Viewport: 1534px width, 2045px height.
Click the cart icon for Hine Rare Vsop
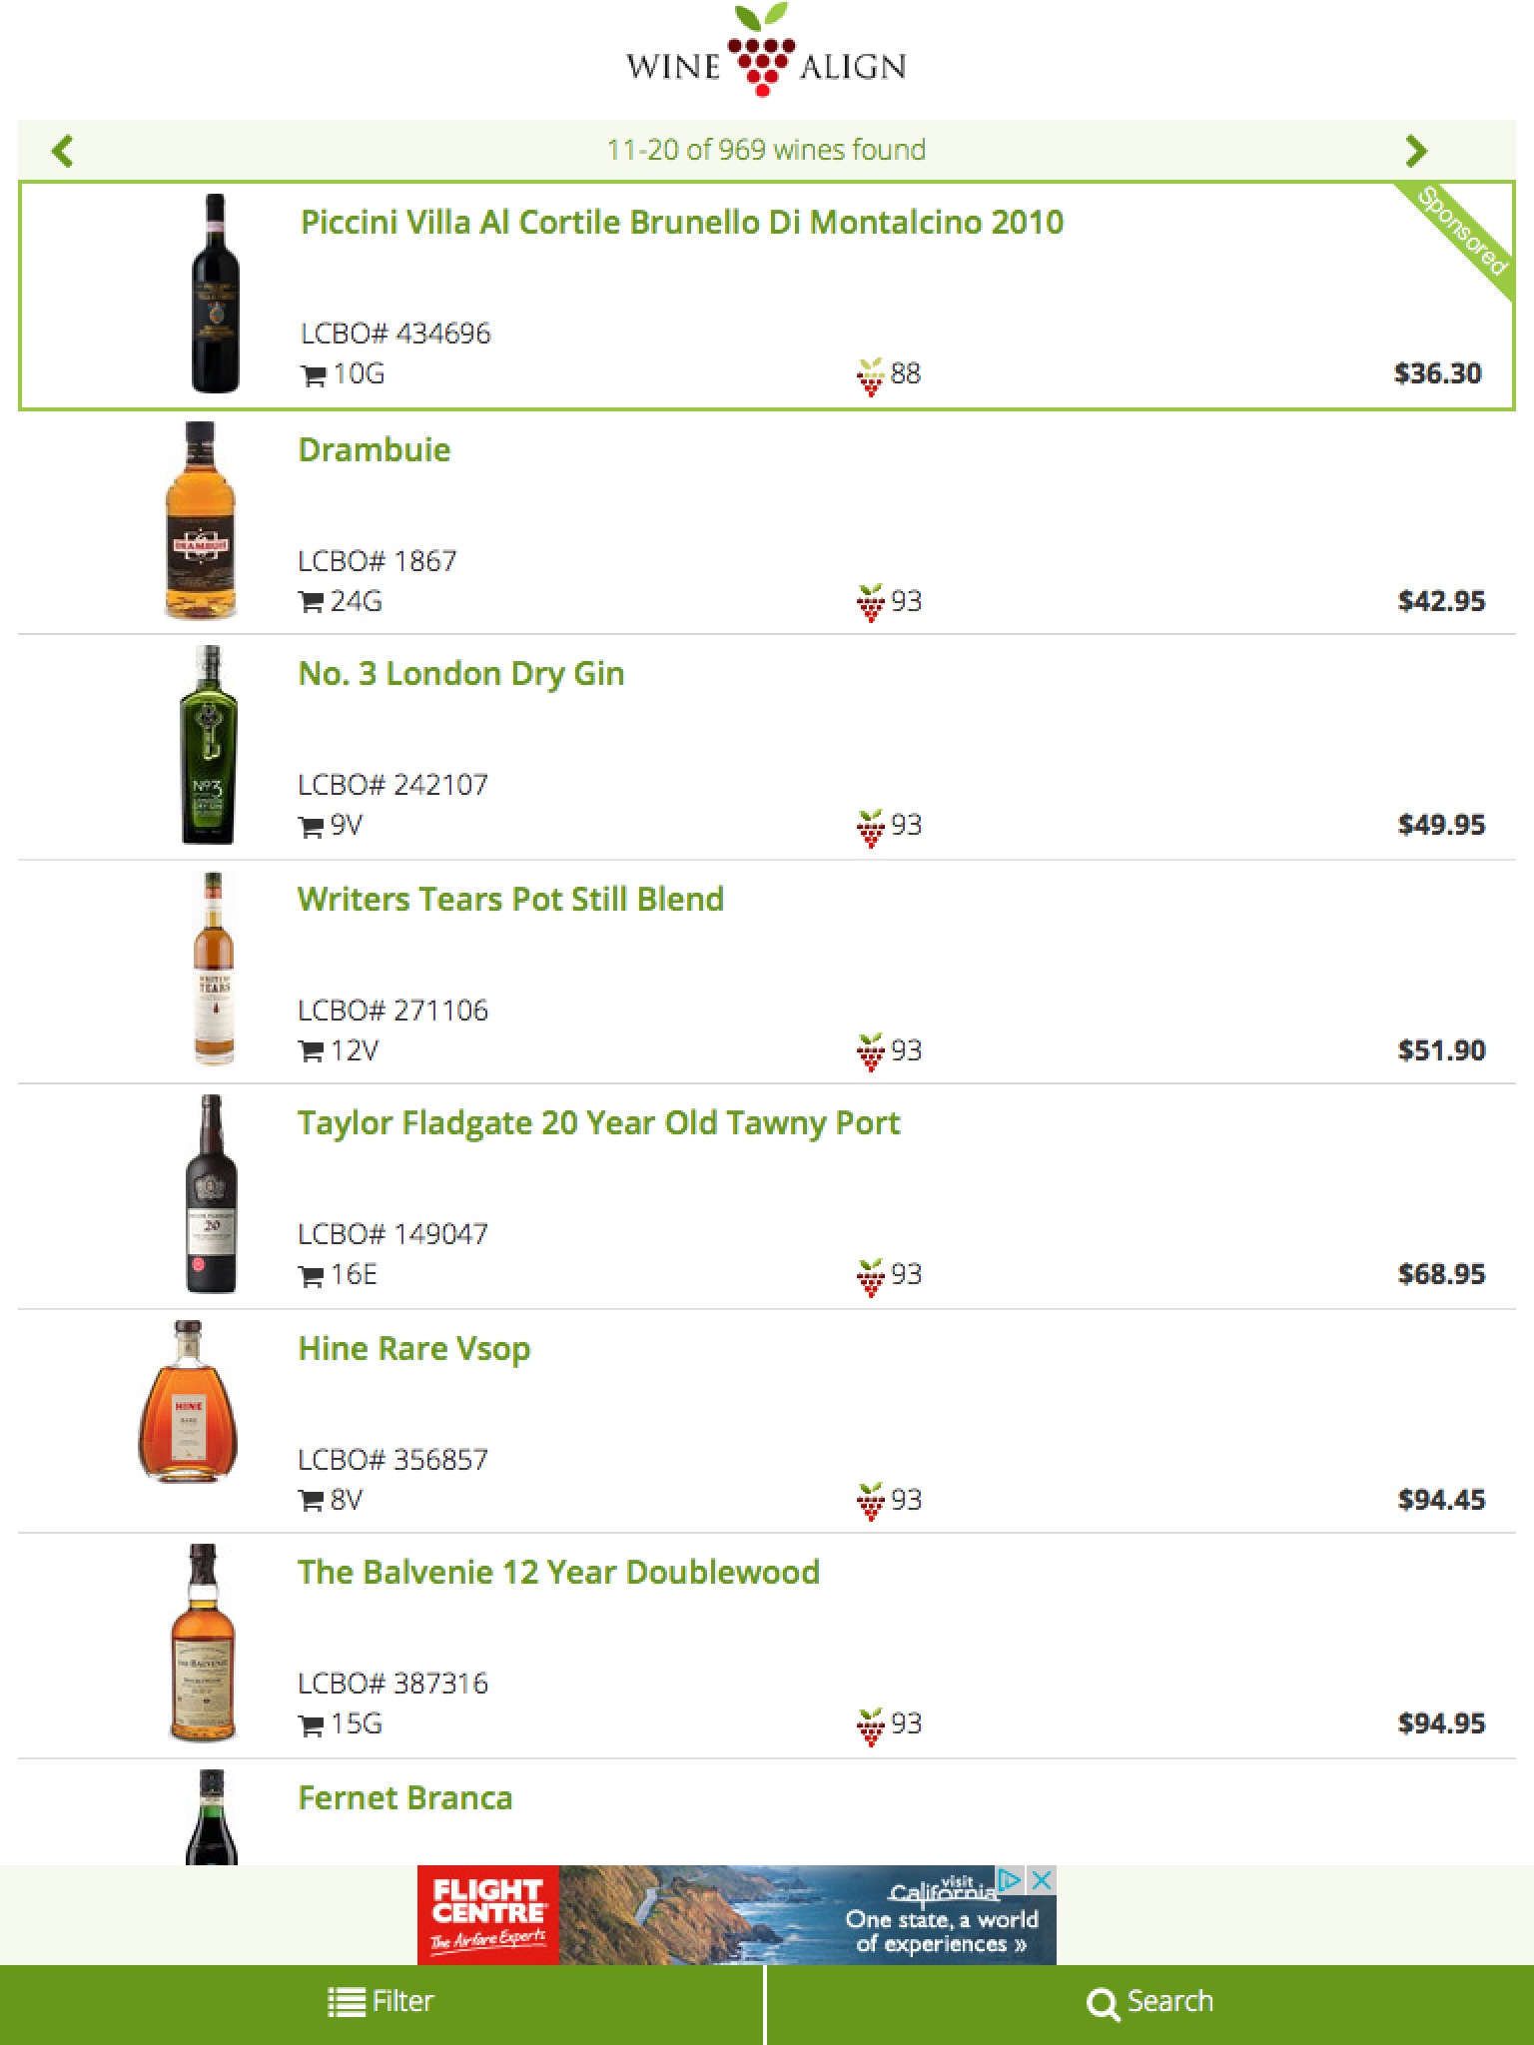312,1501
